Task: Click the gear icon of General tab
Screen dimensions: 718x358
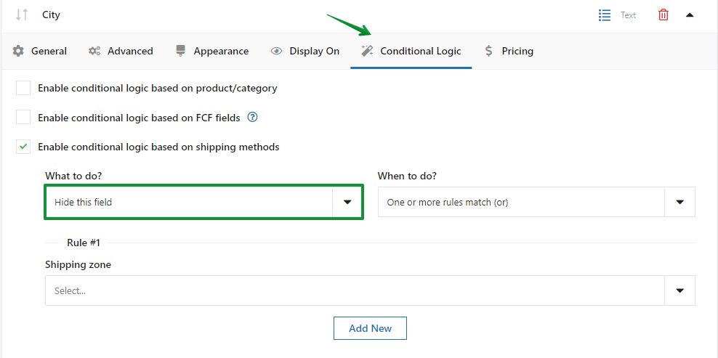Action: (18, 51)
